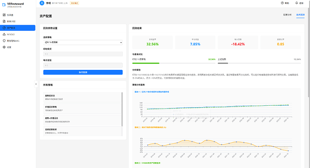The width and height of the screenshot is (310, 168).
Task: Click the last lowest point on the orange curve
Action: pyautogui.click(x=288, y=151)
